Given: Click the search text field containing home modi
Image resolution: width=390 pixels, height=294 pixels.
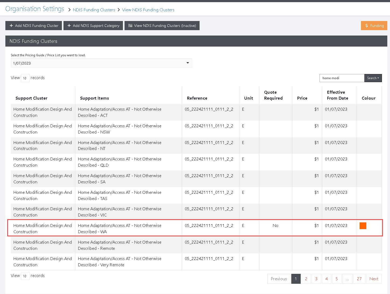Looking at the screenshot, I should pyautogui.click(x=342, y=78).
